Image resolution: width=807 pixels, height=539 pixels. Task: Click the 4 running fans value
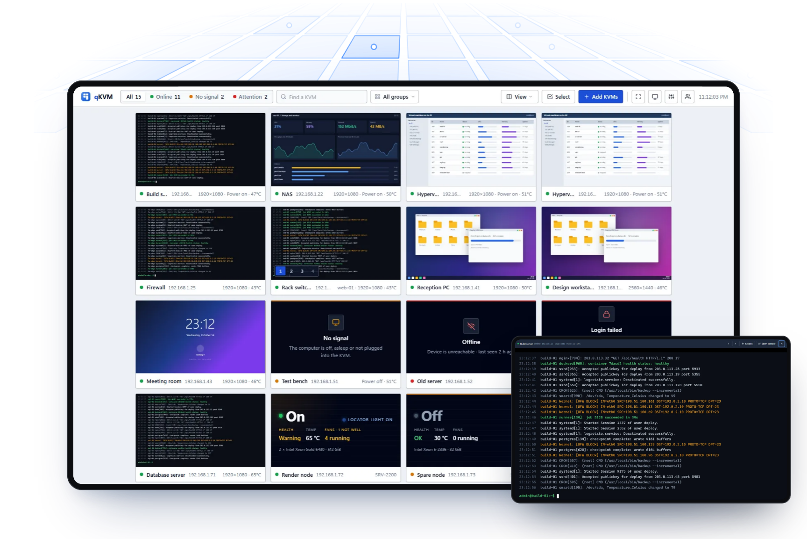pos(337,438)
